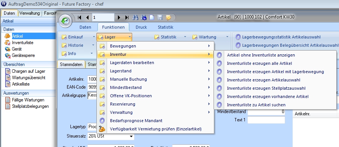Viewport: 339px width, 147px height.
Task: Select the Funktionen ribbon tab
Action: point(113,27)
